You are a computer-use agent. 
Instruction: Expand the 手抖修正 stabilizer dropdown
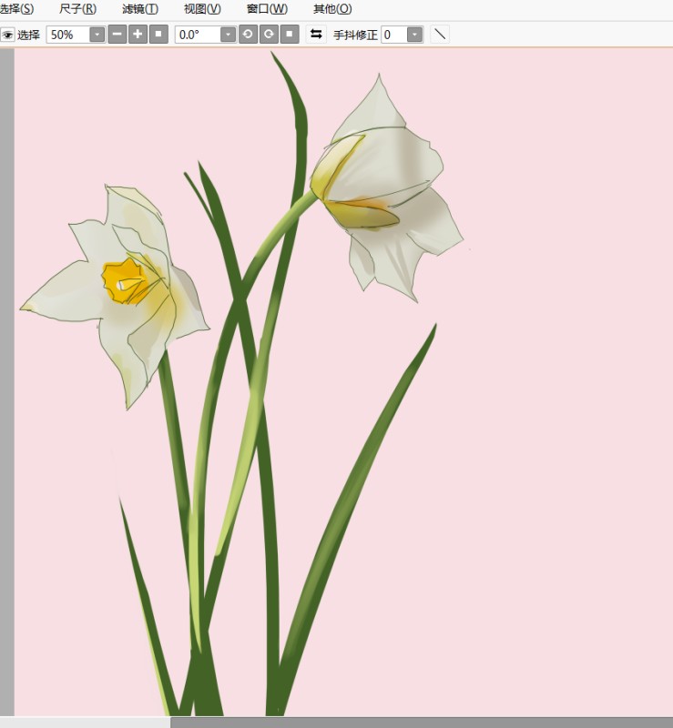click(x=414, y=35)
